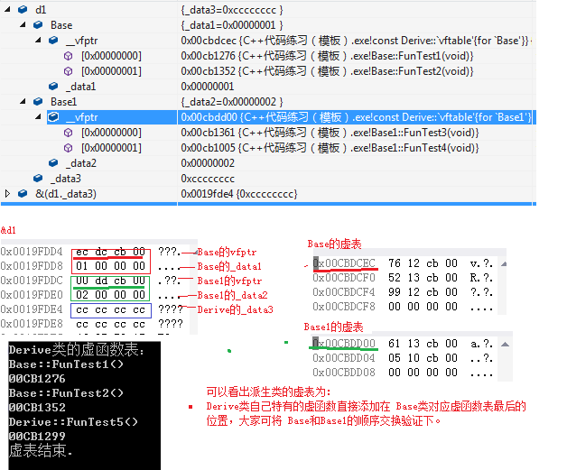
Task: Click the 0x0019fde4 {0xcccccccc} value
Action: click(239, 194)
